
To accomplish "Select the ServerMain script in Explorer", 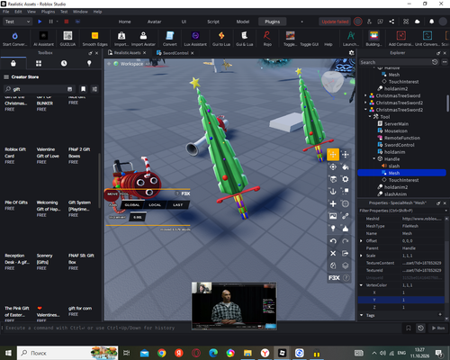I will point(396,124).
